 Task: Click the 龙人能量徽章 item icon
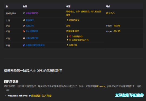(24, 31)
